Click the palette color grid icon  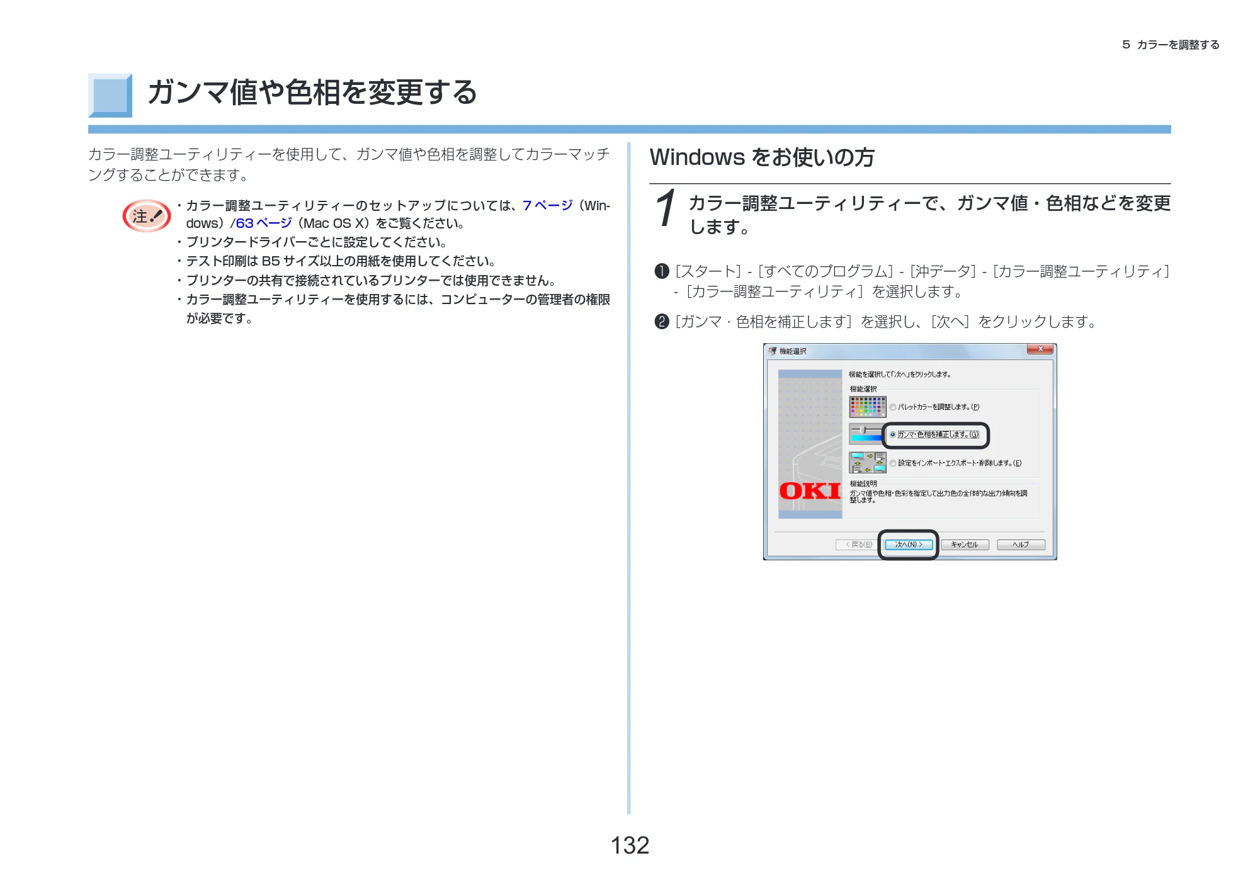(x=868, y=407)
